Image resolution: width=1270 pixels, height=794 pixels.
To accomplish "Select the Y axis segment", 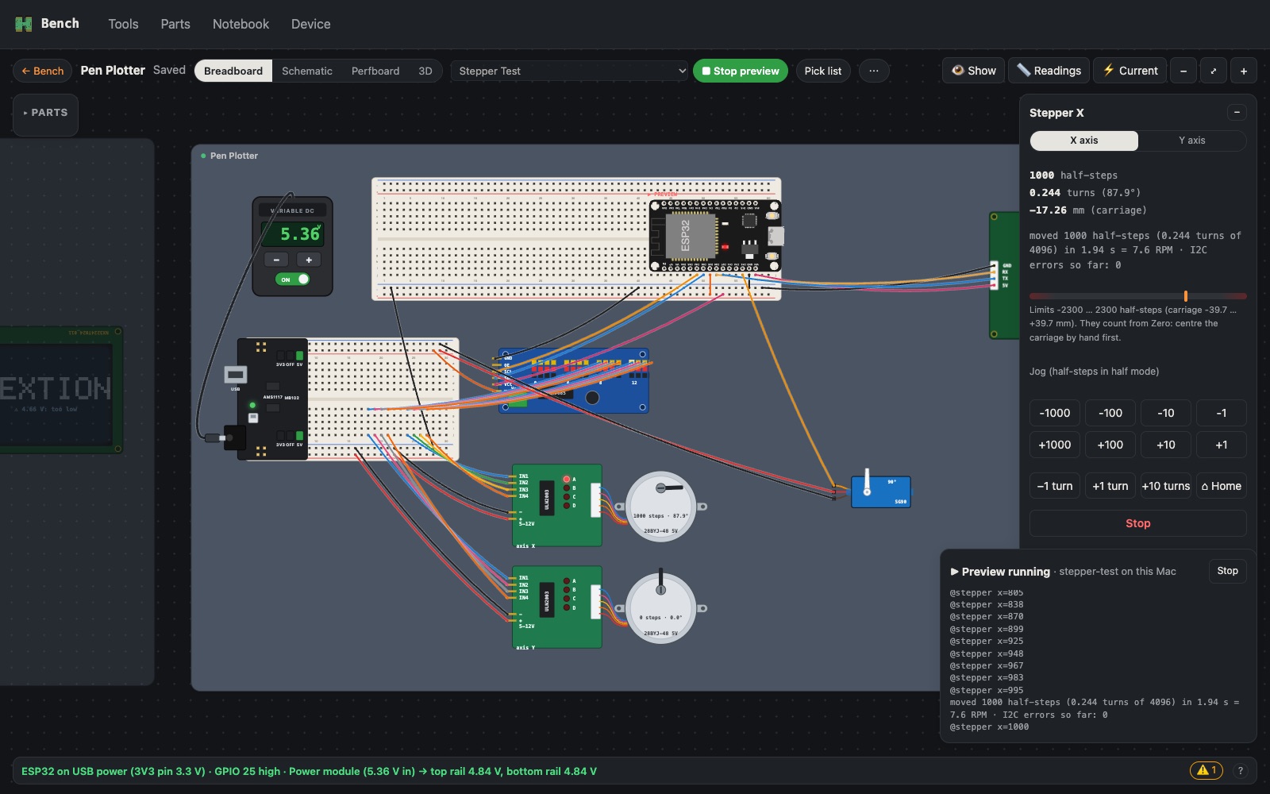I will point(1191,141).
